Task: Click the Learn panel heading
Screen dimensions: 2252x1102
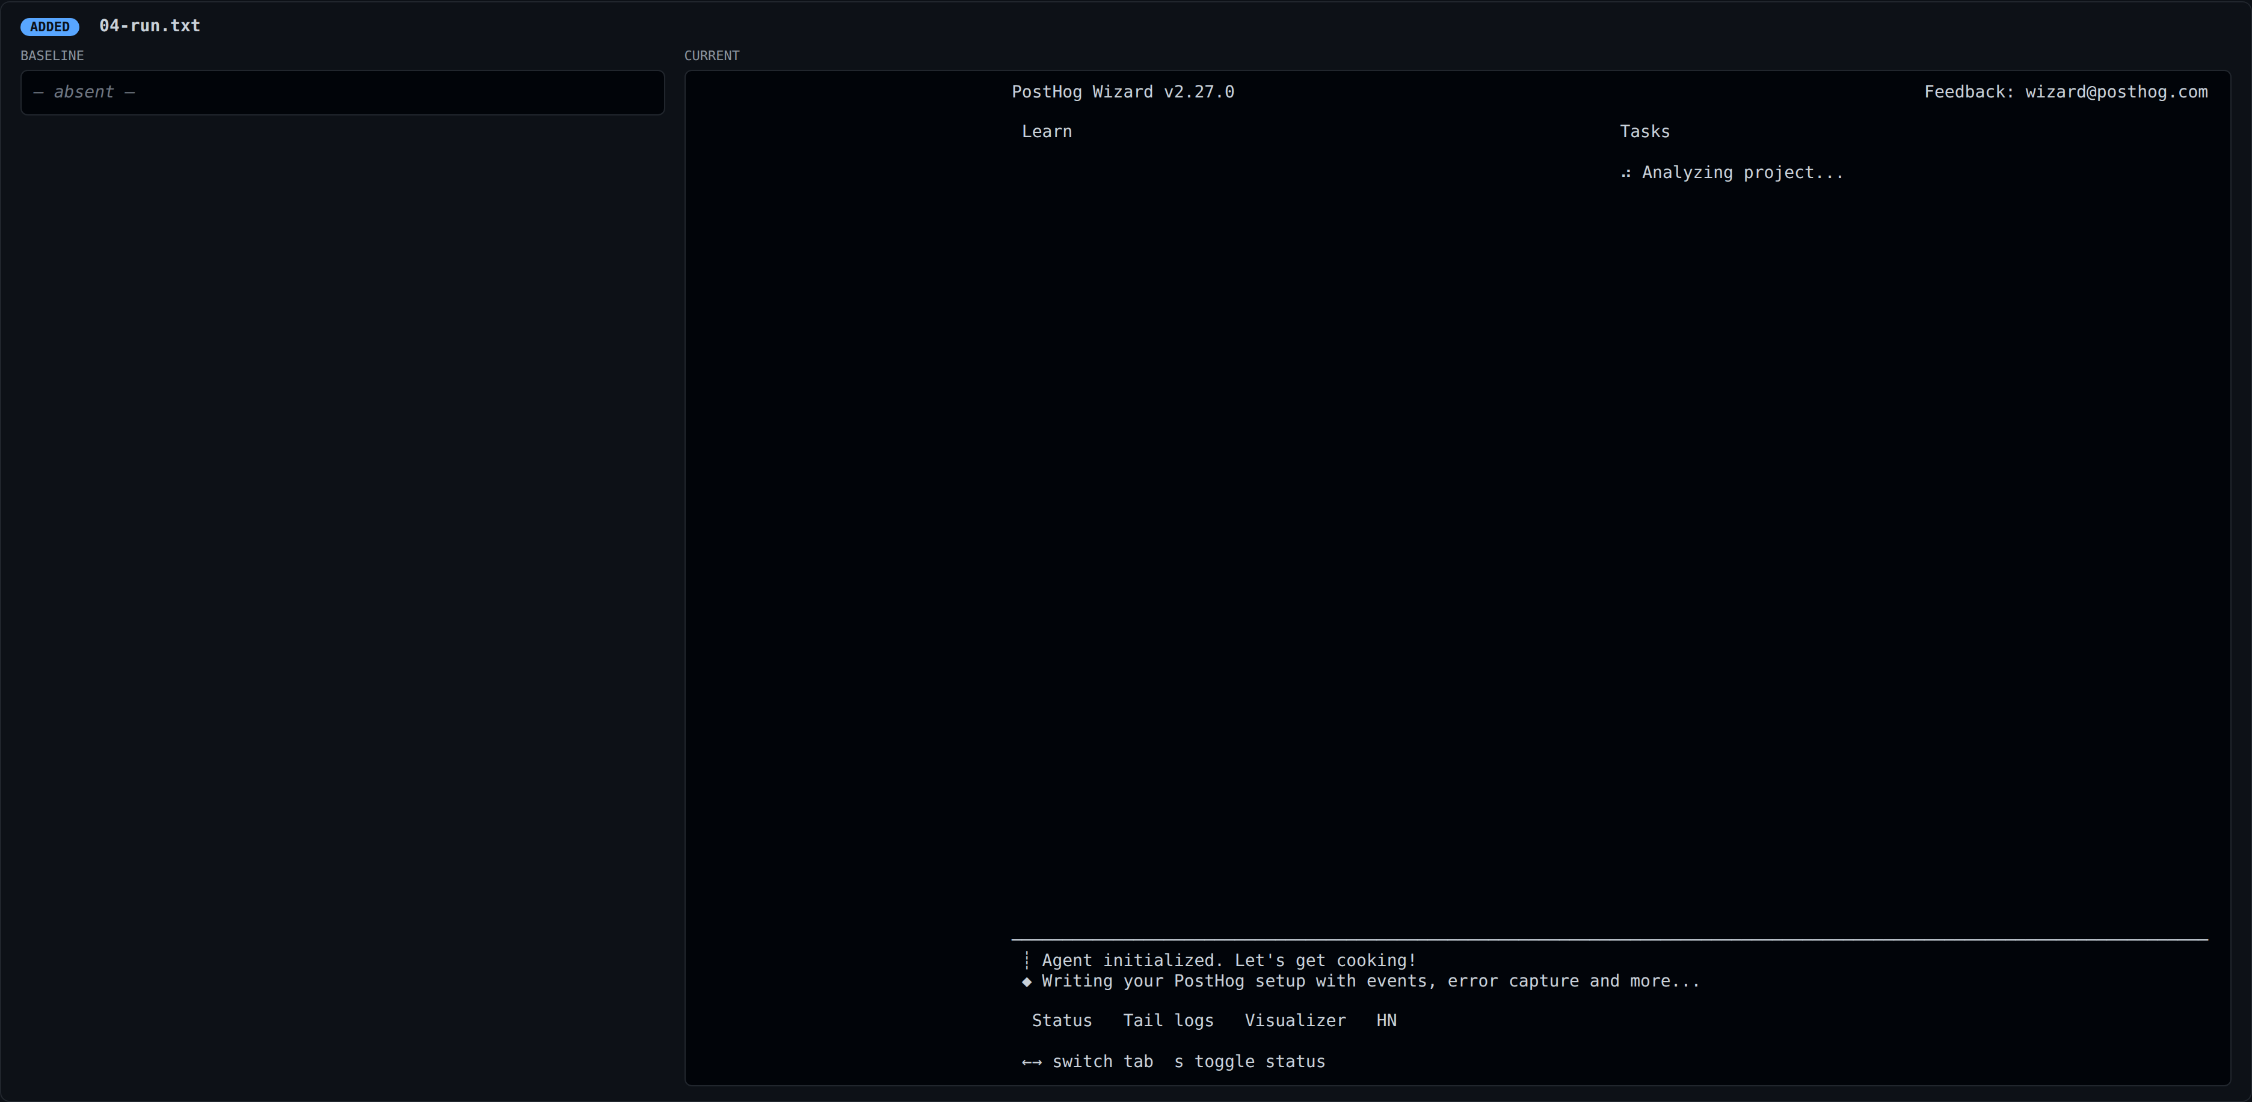Action: click(x=1047, y=131)
